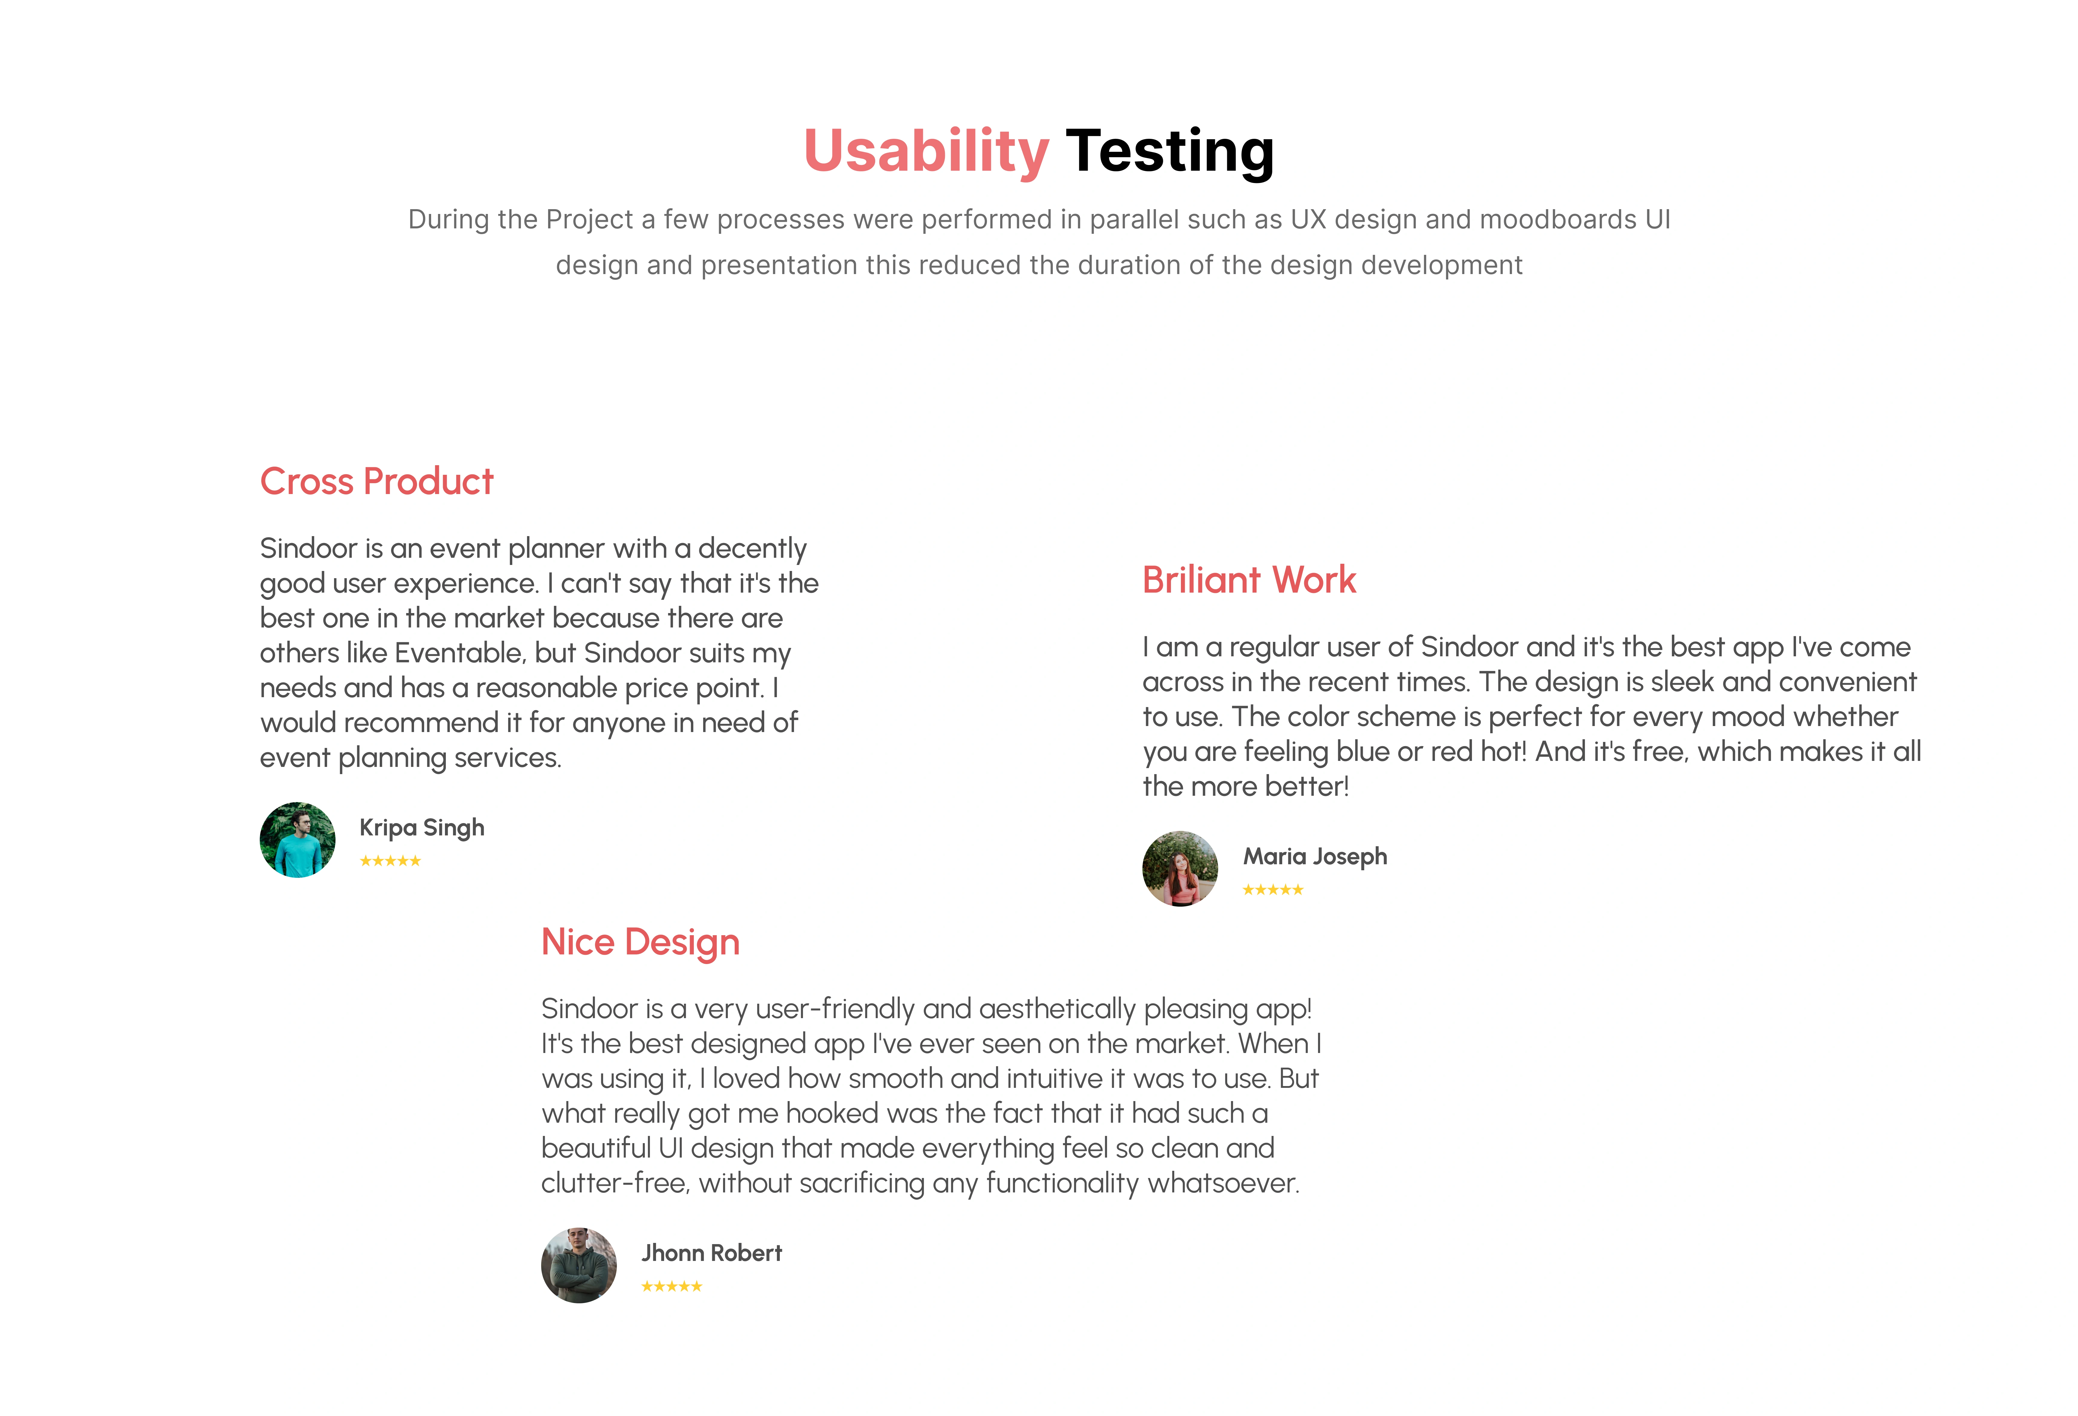Select the Cross Product review heading
This screenshot has width=2078, height=1416.
376,482
